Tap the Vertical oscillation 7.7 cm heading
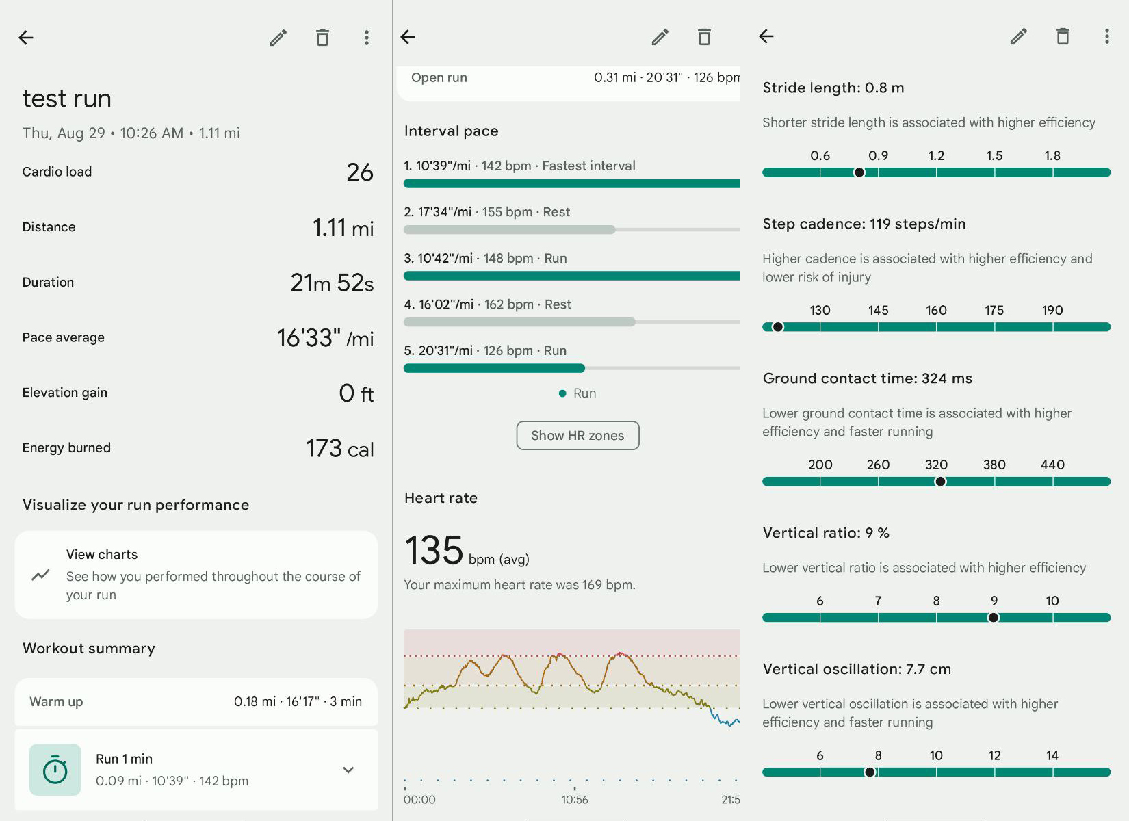 pos(857,669)
